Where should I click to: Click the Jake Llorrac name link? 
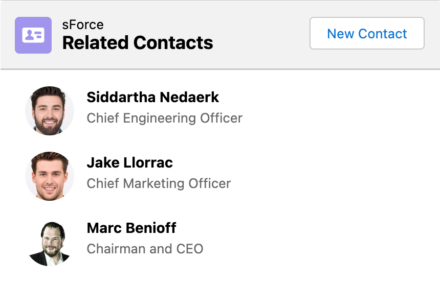coord(129,162)
